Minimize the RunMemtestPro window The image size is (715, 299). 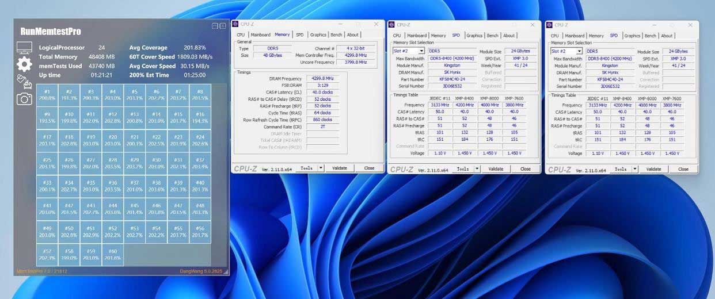coord(215,26)
